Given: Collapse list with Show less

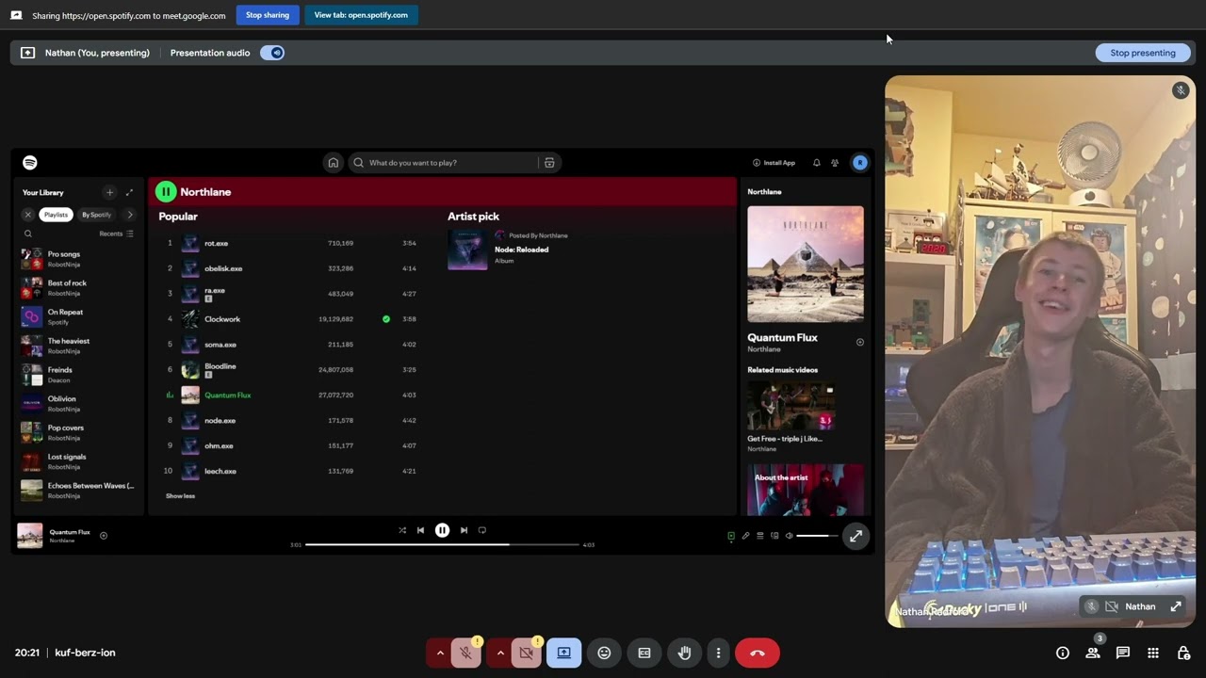Looking at the screenshot, I should 180,496.
